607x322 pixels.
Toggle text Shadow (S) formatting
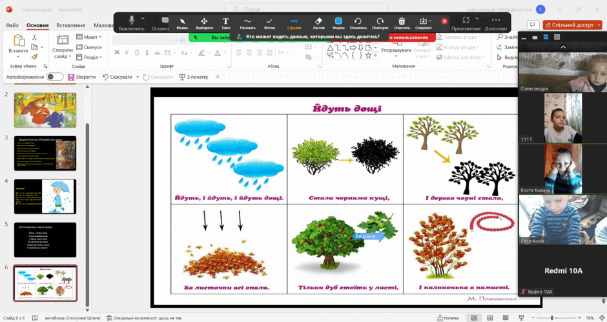pos(147,53)
